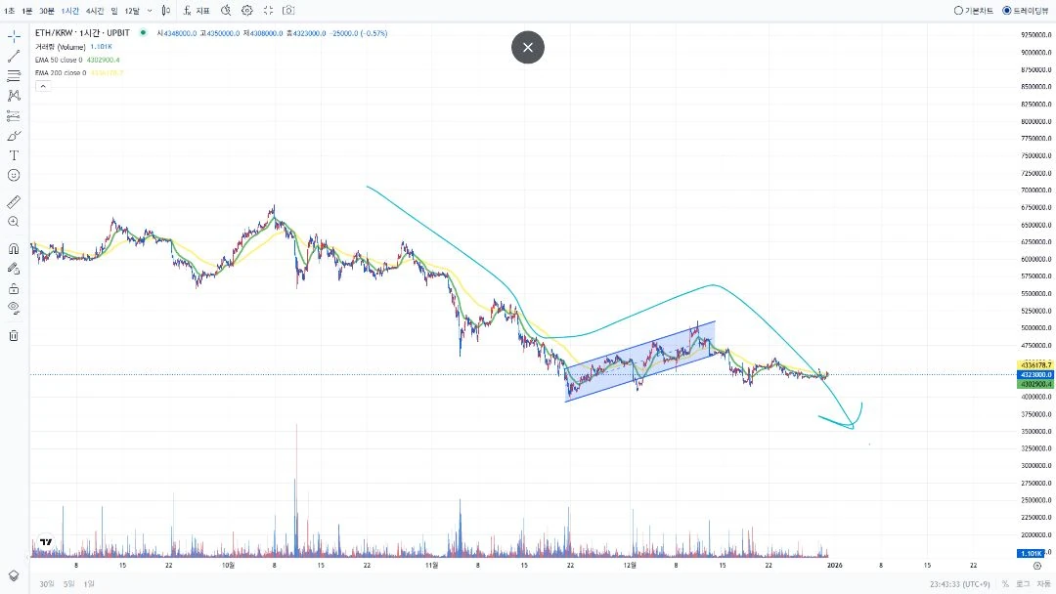Open the Fibonacci and Gann tools
The image size is (1056, 594).
(14, 76)
